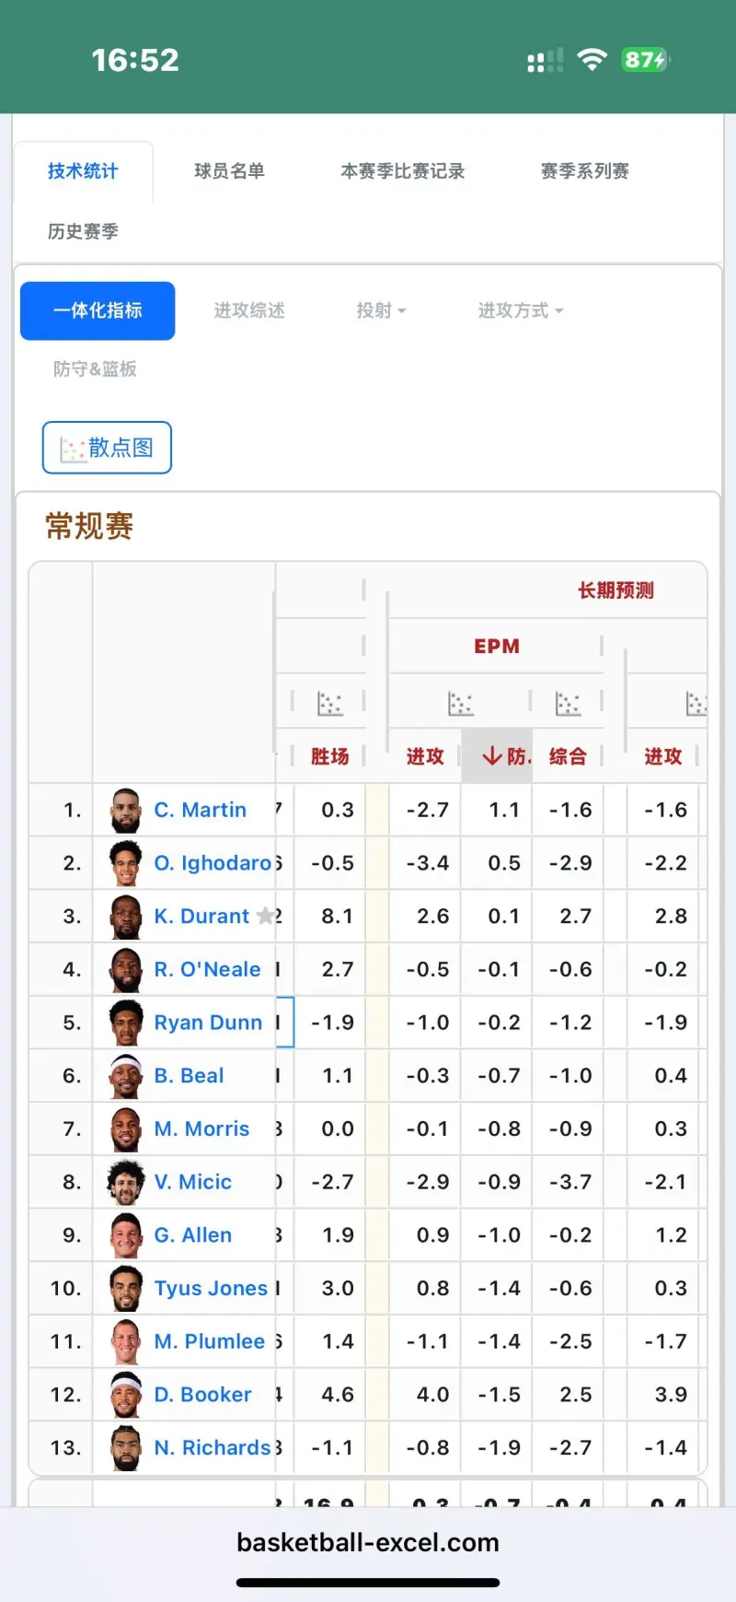Open scatter plot icon above EPM 综合 column

point(568,704)
